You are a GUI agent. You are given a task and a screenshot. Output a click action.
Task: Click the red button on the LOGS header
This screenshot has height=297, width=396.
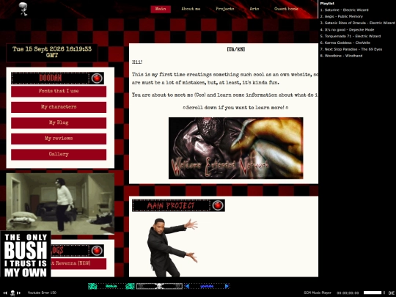coord(97,251)
